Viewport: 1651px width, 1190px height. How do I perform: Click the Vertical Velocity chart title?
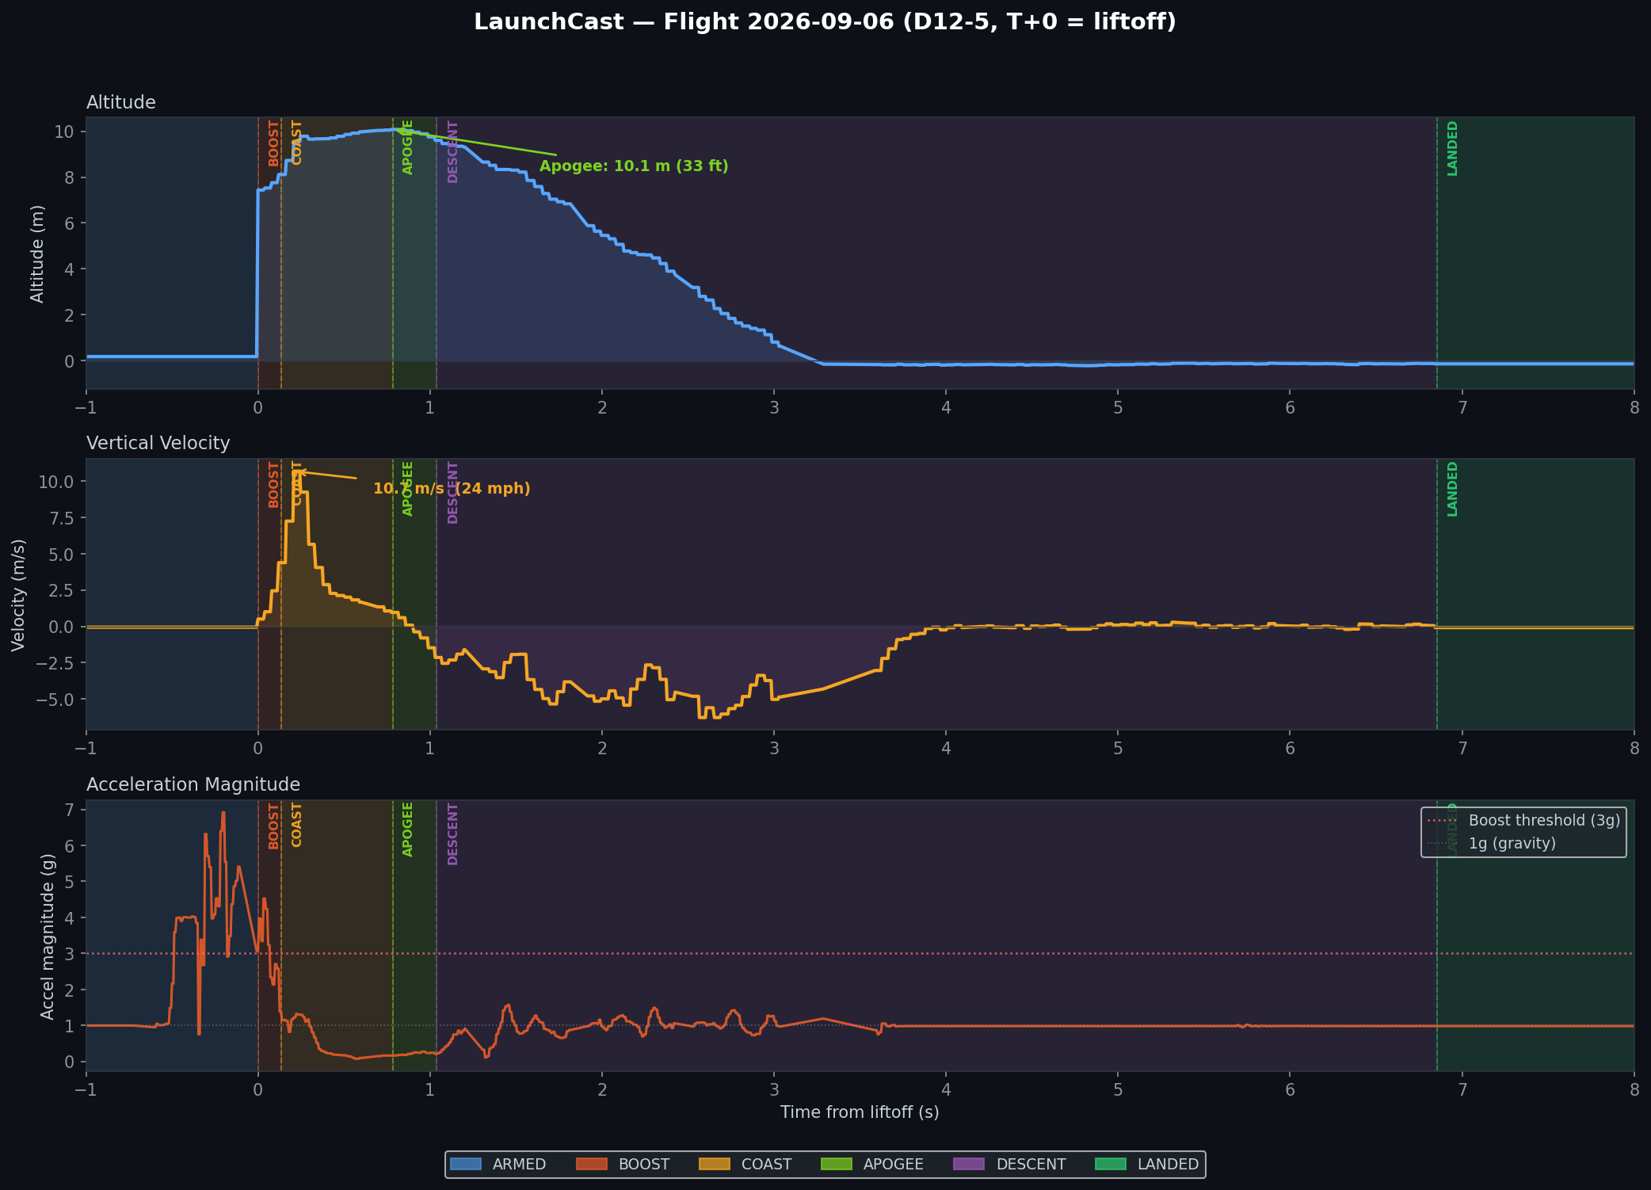[x=158, y=443]
